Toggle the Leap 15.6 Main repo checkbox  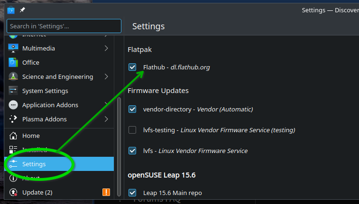click(x=133, y=193)
